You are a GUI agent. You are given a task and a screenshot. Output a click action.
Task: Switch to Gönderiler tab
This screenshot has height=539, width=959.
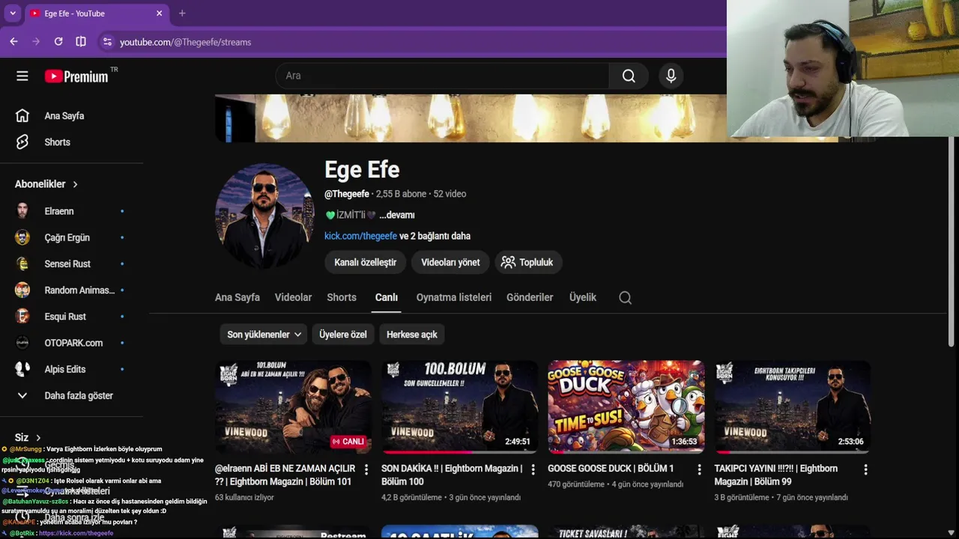pos(530,297)
